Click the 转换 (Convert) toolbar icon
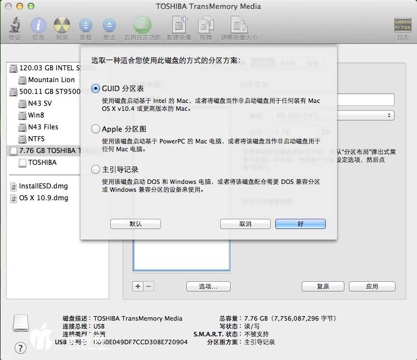Screen dimensions: 417x360 click(x=206, y=26)
